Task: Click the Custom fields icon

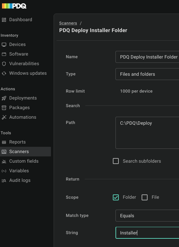Action: [4, 161]
